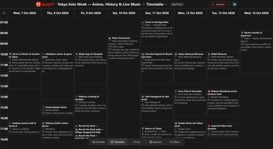Click the icon on Nakano Broadway event
This screenshot has width=273, height=149.
pyautogui.click(x=209, y=91)
